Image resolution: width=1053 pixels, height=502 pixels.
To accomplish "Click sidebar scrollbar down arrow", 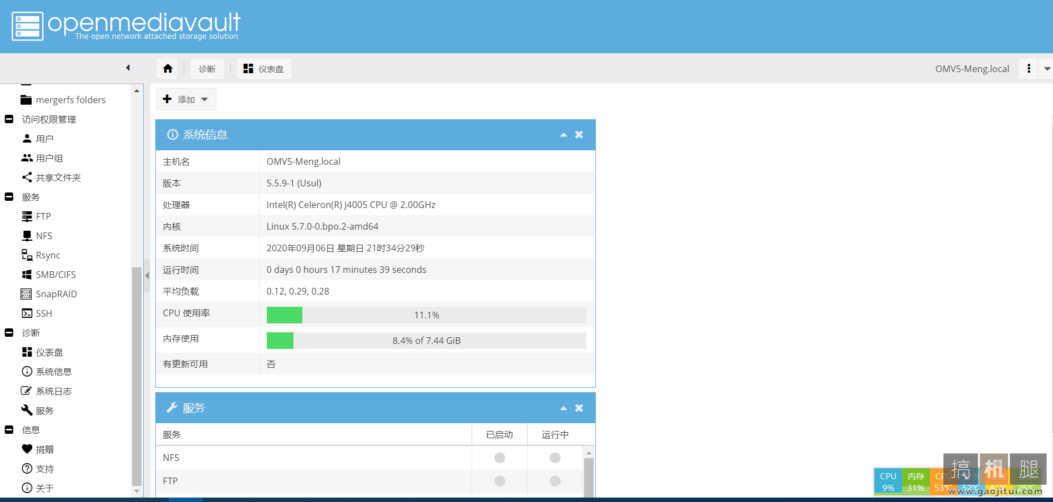I will [x=136, y=491].
